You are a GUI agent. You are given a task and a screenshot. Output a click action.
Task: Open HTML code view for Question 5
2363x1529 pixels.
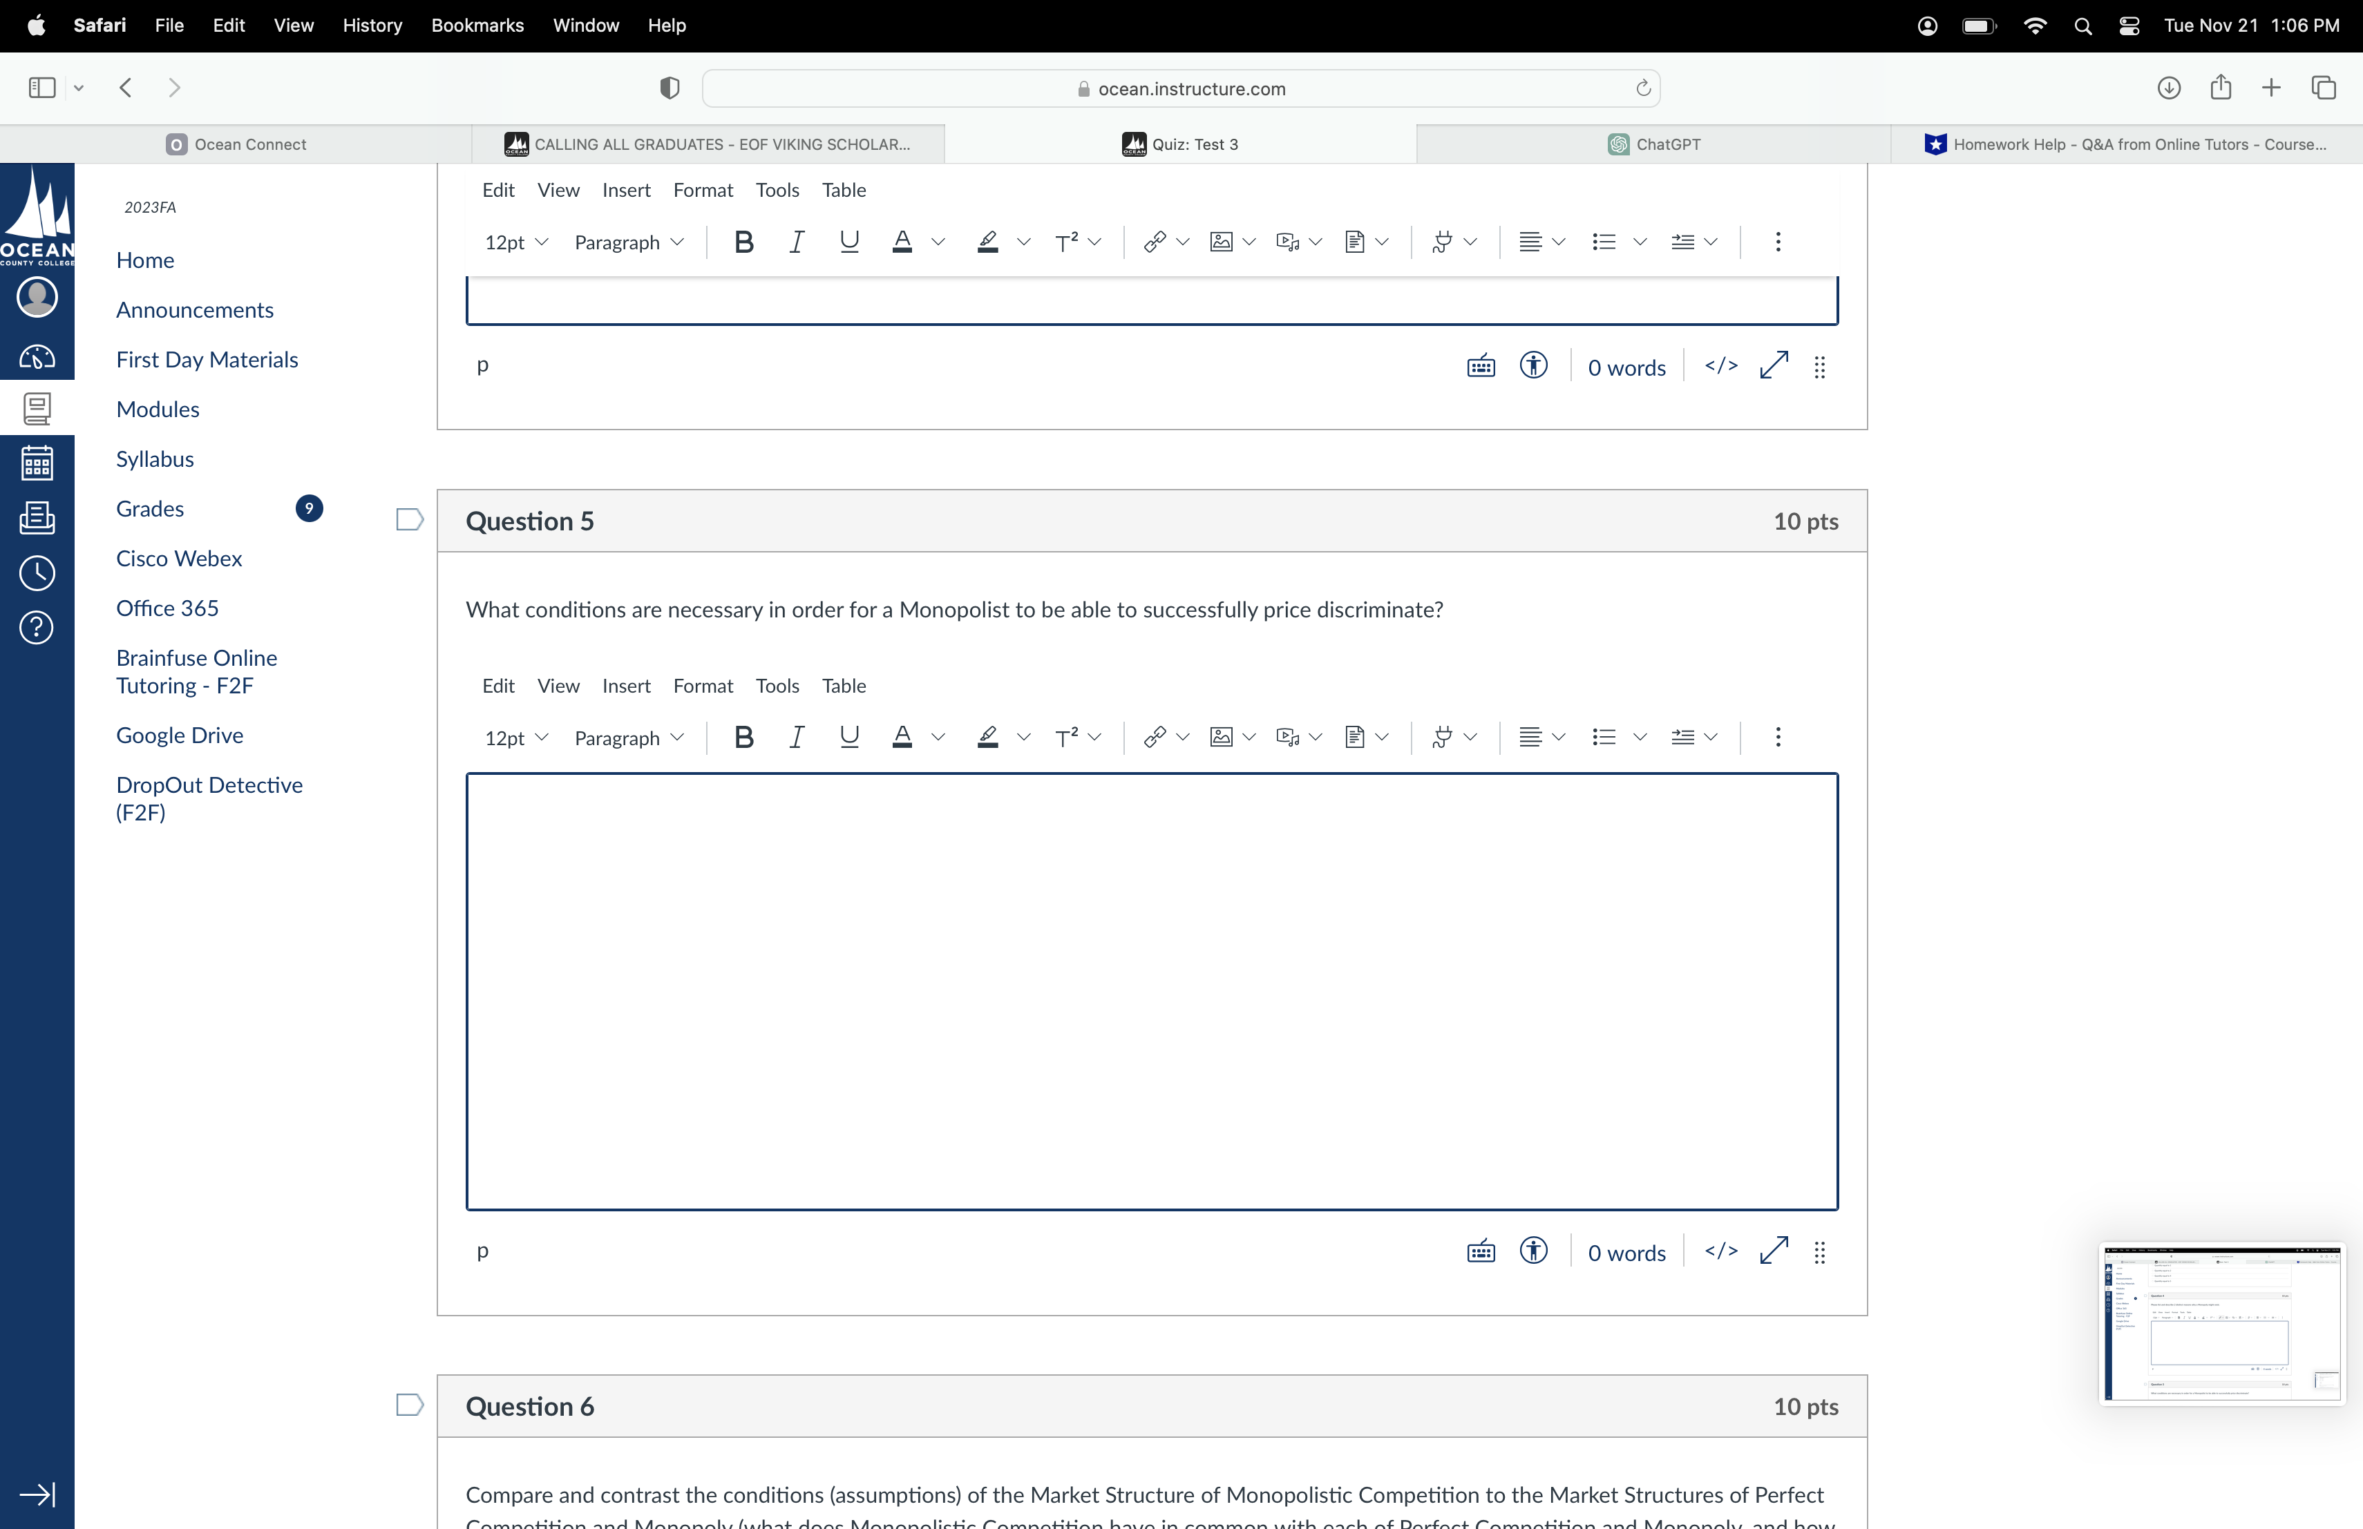(1720, 1251)
